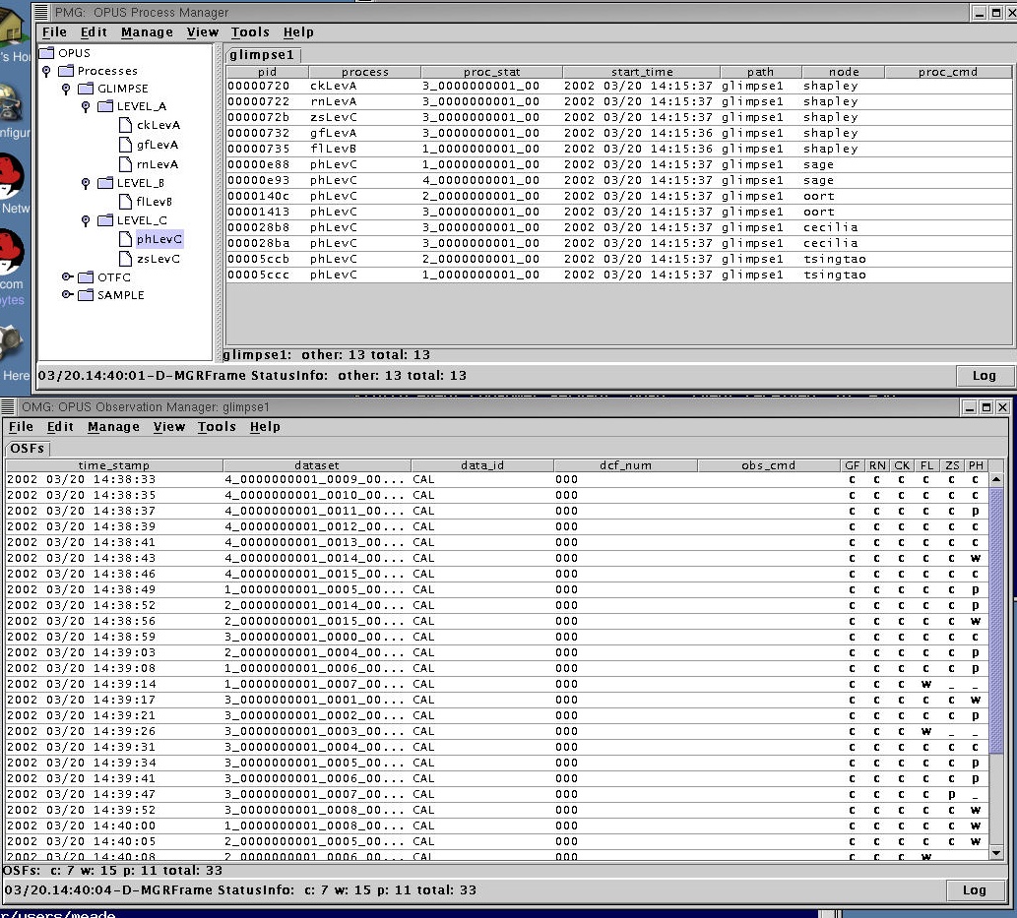Click the zsLevC document icon
This screenshot has height=918, width=1017.
pyautogui.click(x=126, y=259)
